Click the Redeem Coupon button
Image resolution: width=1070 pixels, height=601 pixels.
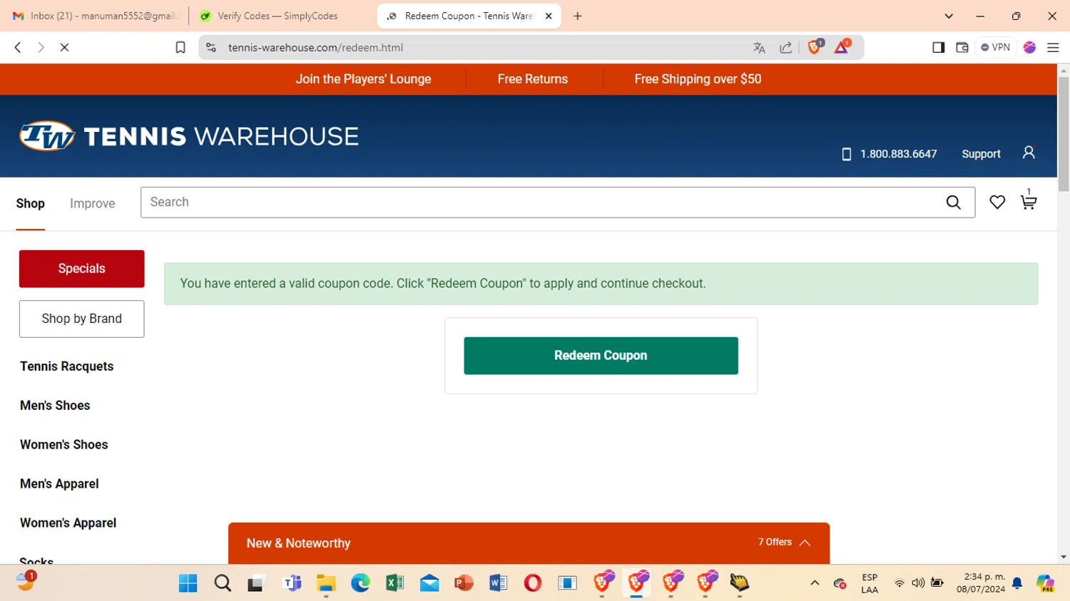coord(601,356)
